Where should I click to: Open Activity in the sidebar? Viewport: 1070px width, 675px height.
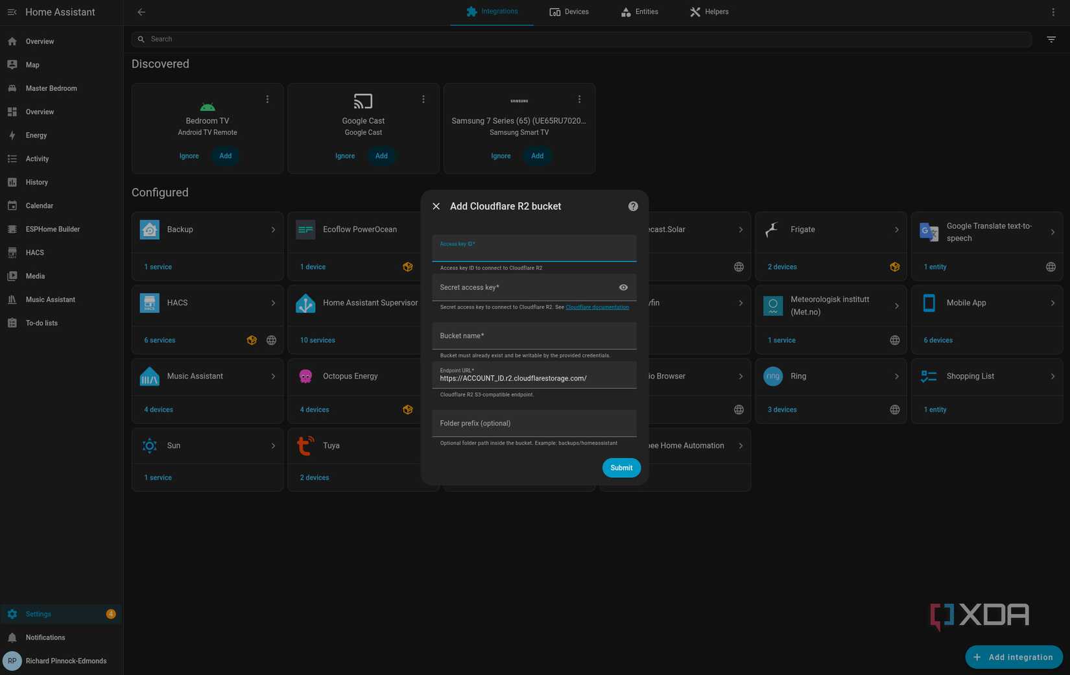tap(62, 159)
